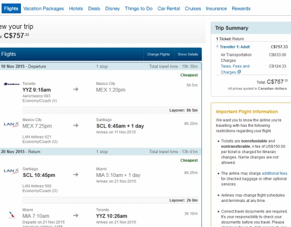Open Taxes, Fees and Charges link
Viewport: 291px width, 227px height.
(235, 69)
